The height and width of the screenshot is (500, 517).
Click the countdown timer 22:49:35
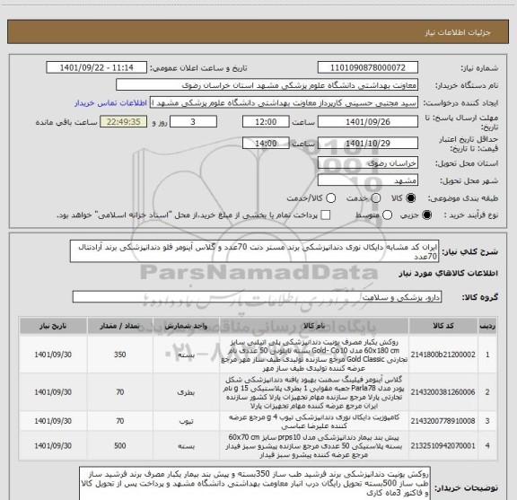pyautogui.click(x=124, y=122)
